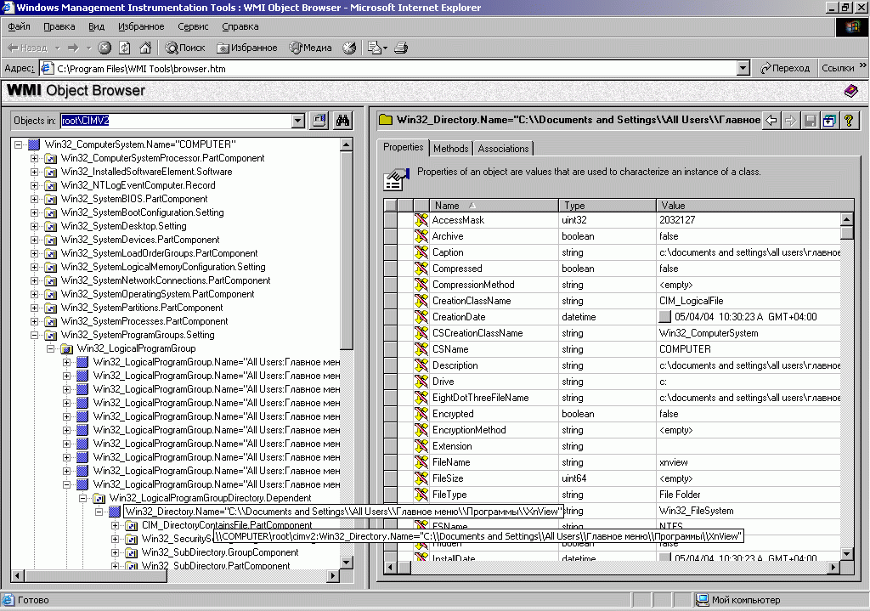Click the Views icon beside Save

[x=829, y=120]
